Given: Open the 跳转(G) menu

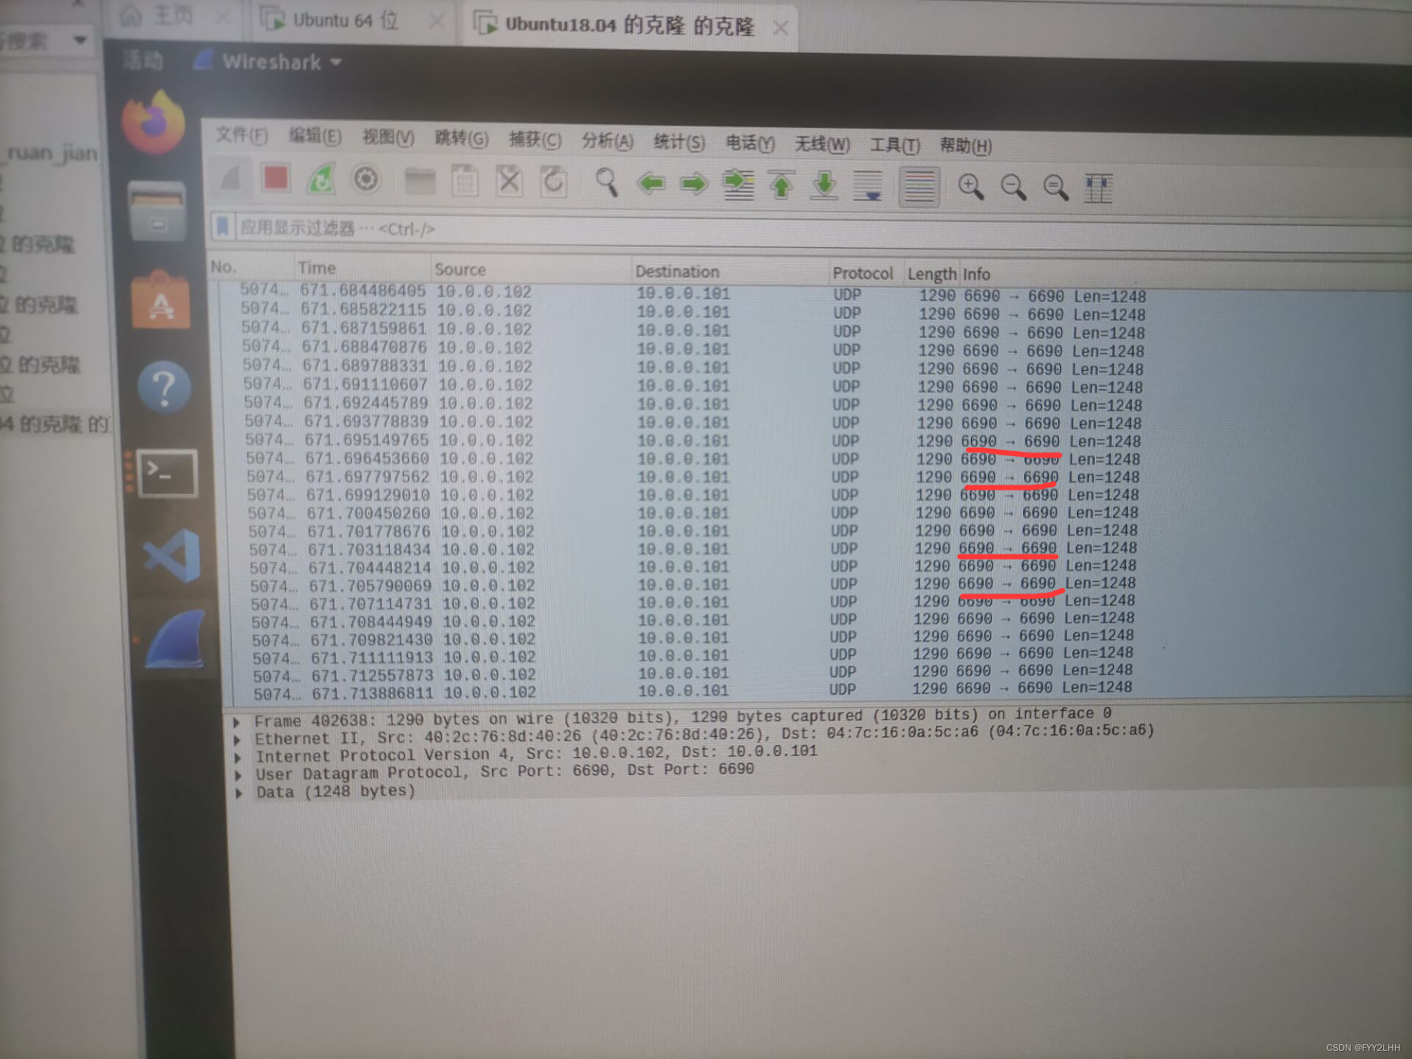Looking at the screenshot, I should tap(461, 139).
